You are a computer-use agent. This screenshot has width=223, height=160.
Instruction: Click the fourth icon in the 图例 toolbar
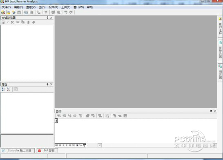pos(75,116)
